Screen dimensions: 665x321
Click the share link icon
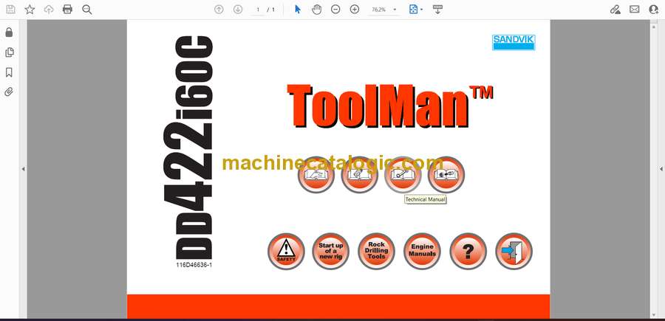pos(615,10)
